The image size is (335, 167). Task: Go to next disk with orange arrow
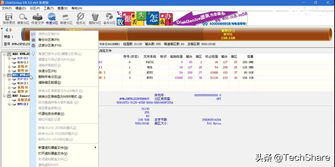[x=11, y=30]
